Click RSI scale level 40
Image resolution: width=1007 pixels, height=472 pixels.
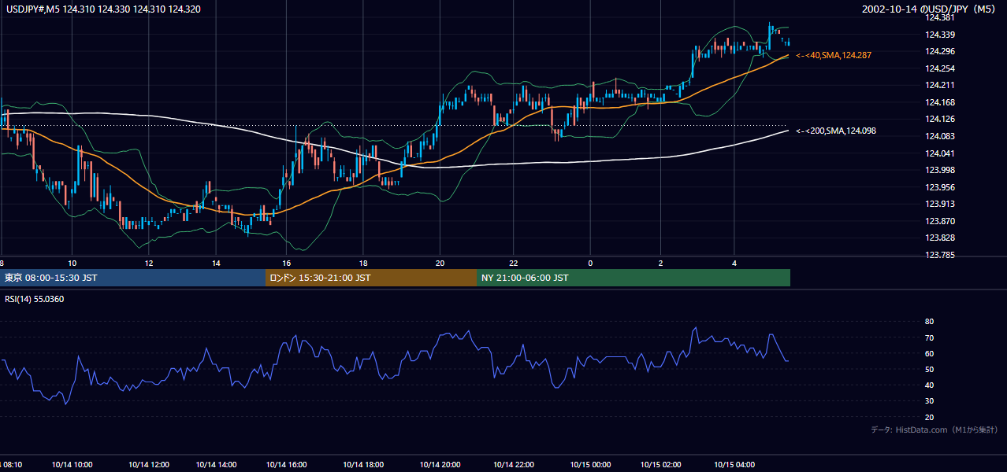pyautogui.click(x=929, y=385)
